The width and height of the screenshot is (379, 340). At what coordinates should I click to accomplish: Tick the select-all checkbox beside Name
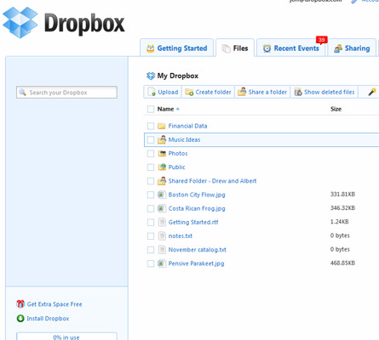pos(151,109)
